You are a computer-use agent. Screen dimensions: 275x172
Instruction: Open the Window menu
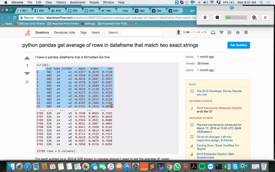[108, 2]
